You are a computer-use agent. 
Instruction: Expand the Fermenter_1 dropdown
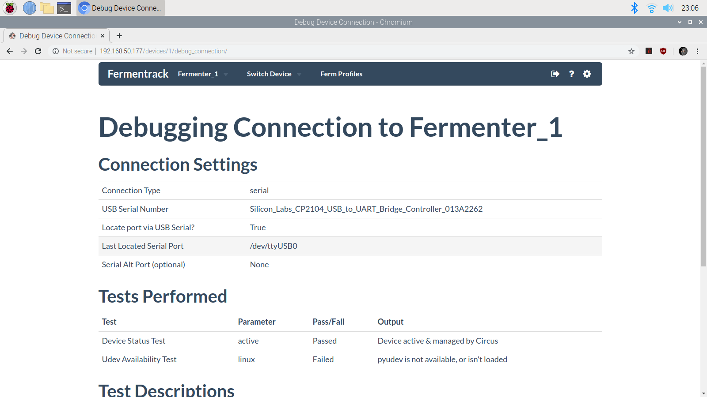click(203, 74)
